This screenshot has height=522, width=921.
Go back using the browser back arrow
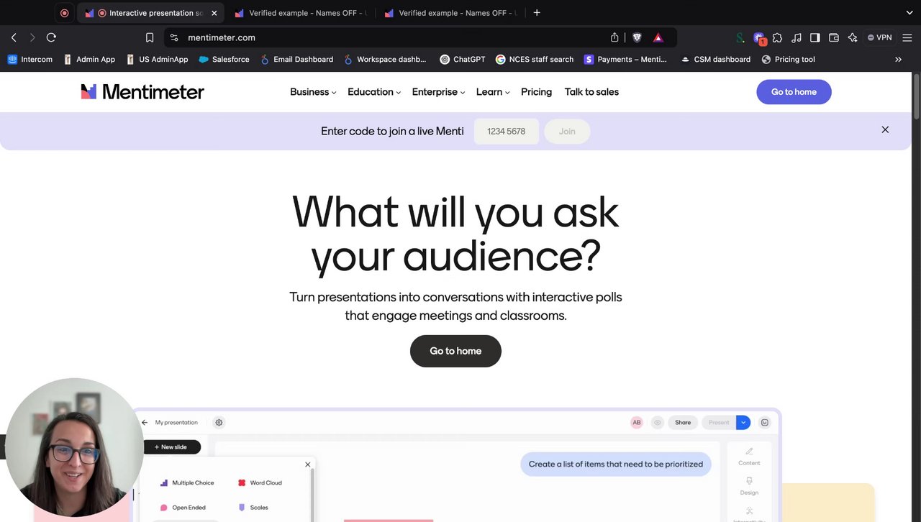(x=14, y=37)
